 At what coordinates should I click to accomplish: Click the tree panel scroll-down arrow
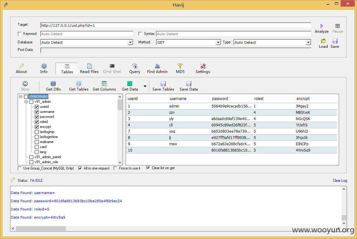pos(120,163)
